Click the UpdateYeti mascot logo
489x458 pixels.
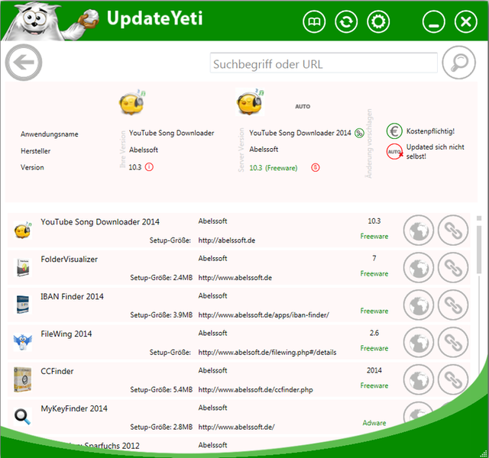[51, 21]
